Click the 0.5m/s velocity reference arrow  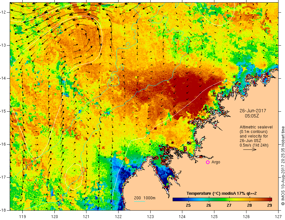(250, 149)
